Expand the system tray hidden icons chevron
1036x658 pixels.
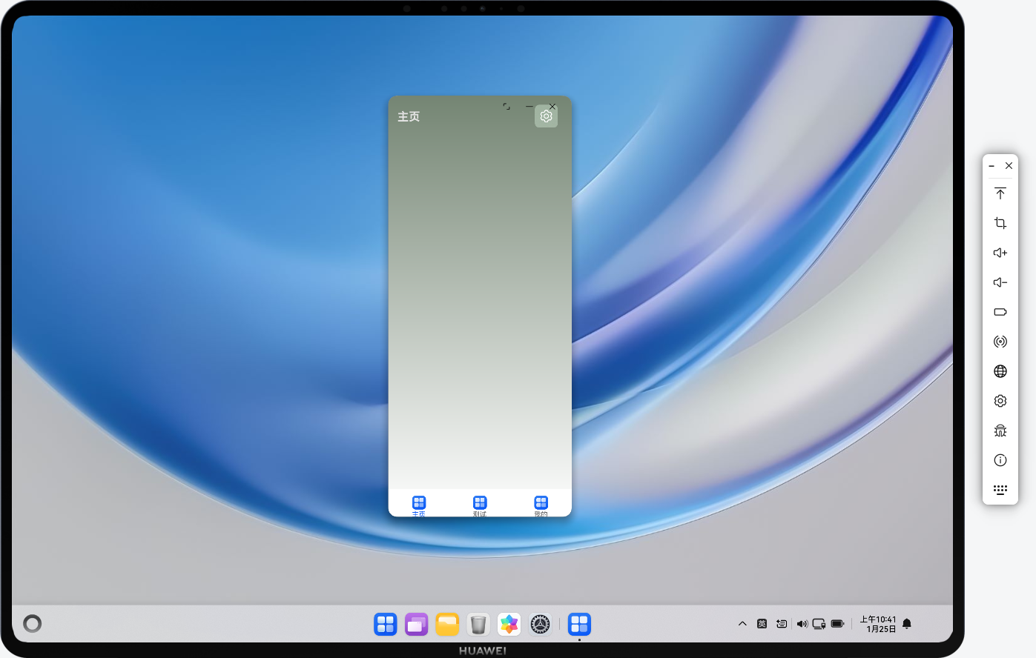[x=742, y=624]
